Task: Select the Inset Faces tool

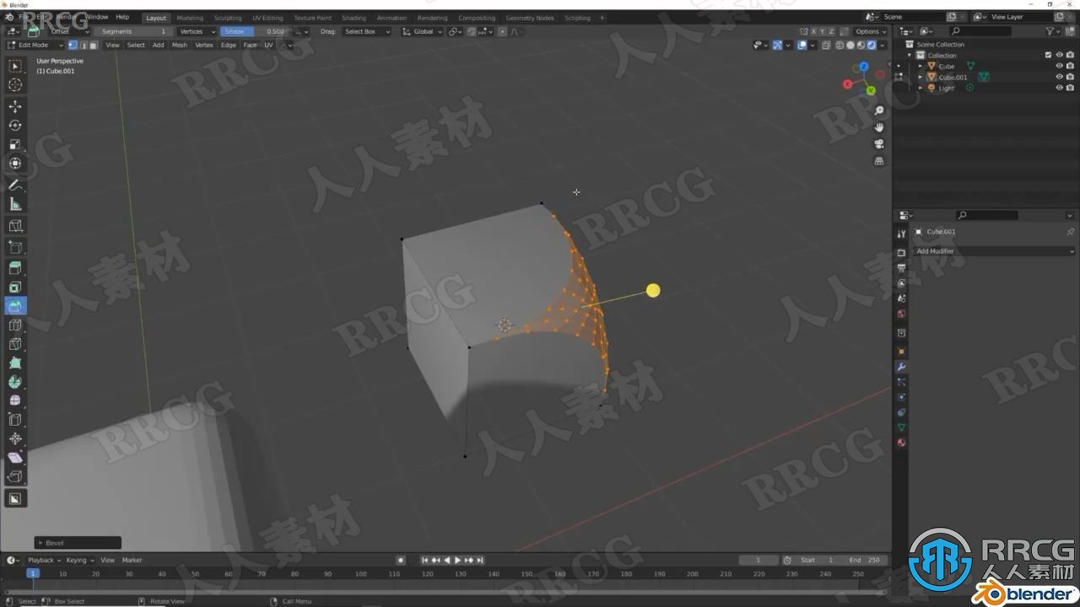Action: coord(15,287)
